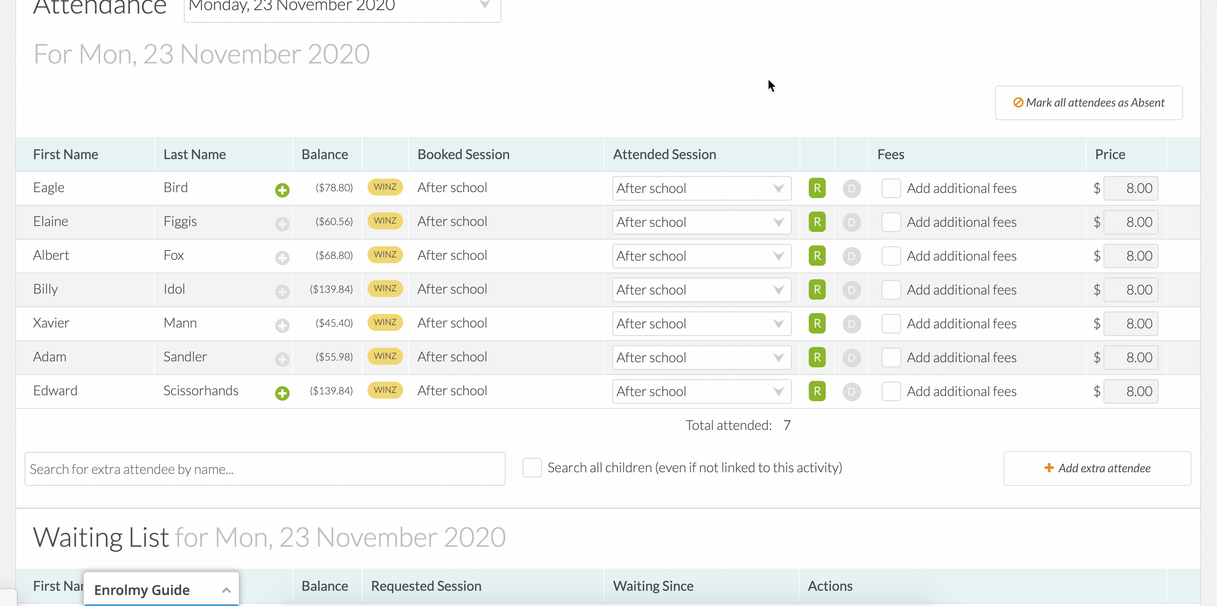The width and height of the screenshot is (1217, 606).
Task: Click the name Scissorhands
Action: click(201, 390)
